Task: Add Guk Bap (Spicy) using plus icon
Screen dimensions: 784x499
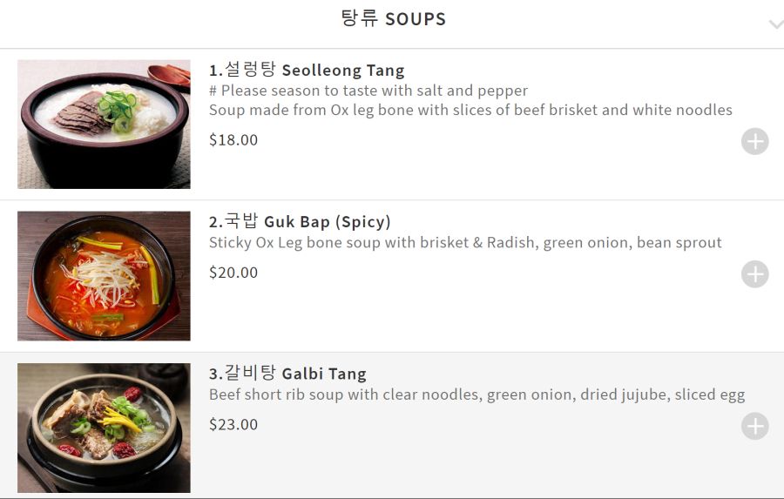Action: (754, 274)
